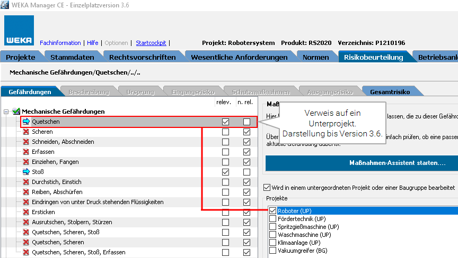Click the blue arrow icon beside Stoß
The height and width of the screenshot is (258, 458).
26,172
